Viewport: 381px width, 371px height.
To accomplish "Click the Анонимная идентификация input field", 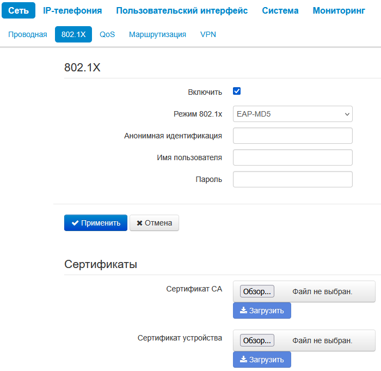I will (x=292, y=136).
